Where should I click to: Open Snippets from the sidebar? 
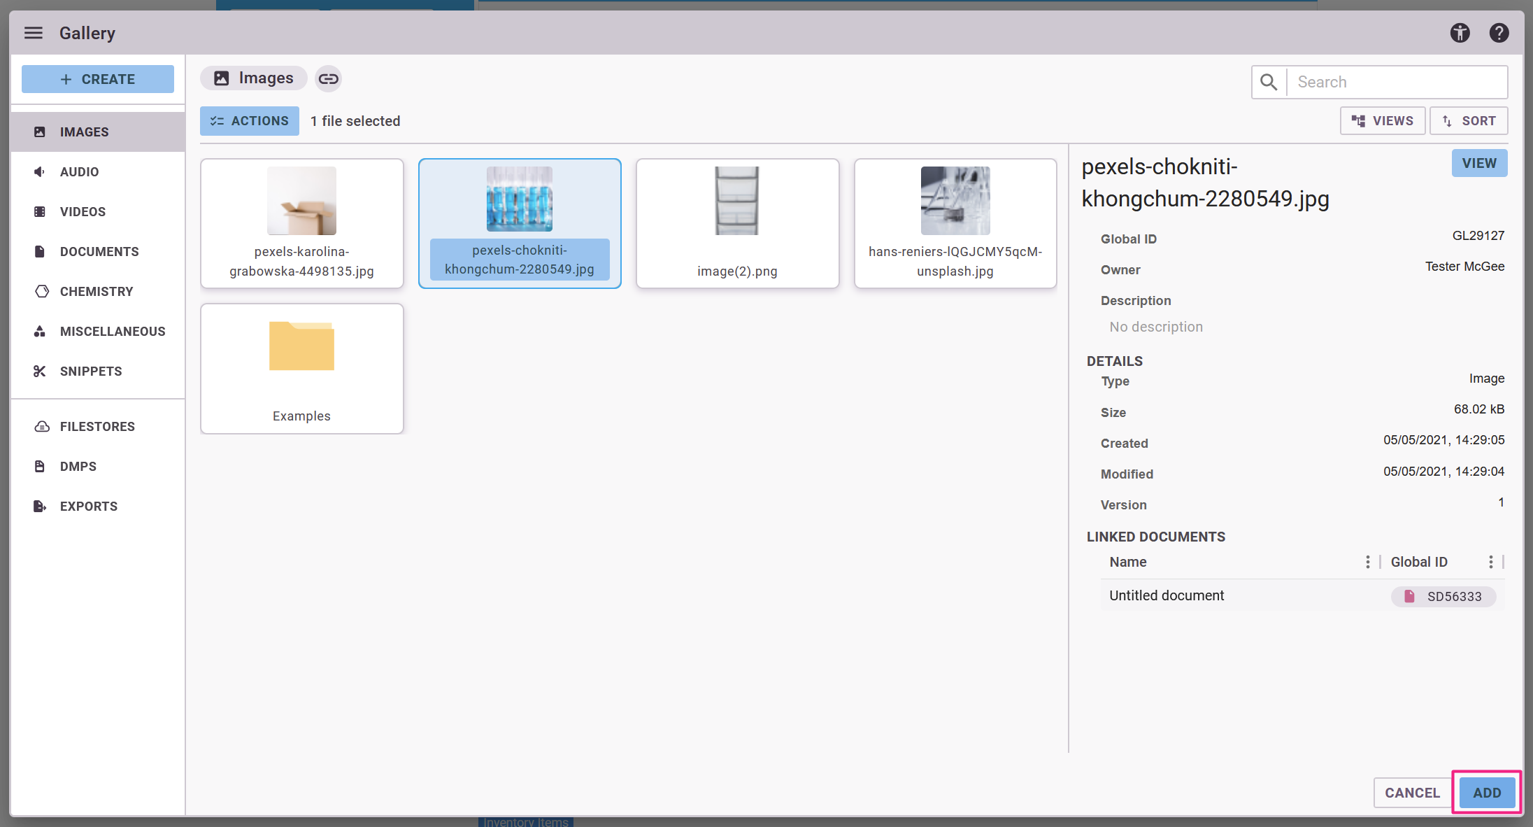click(x=91, y=371)
